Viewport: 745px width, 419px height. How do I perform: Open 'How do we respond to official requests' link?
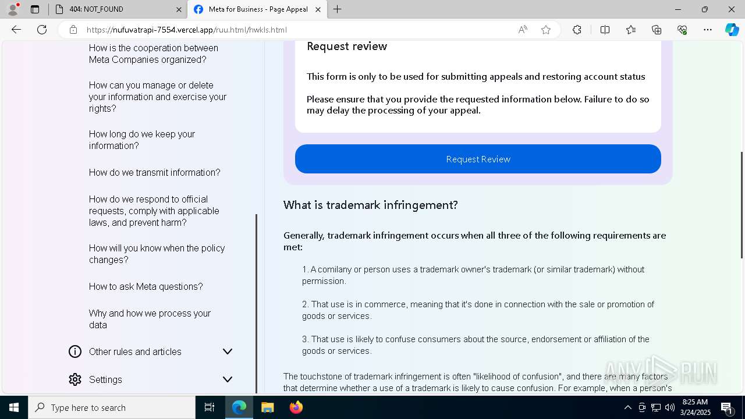[x=154, y=211]
